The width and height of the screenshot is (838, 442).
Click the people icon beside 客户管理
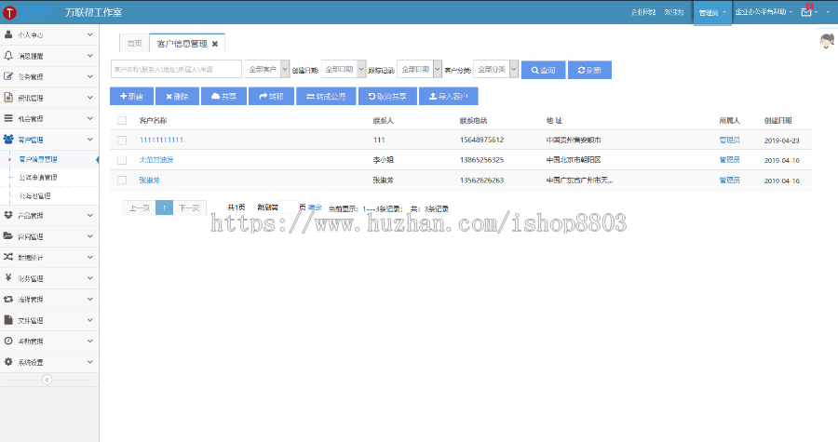[x=8, y=140]
